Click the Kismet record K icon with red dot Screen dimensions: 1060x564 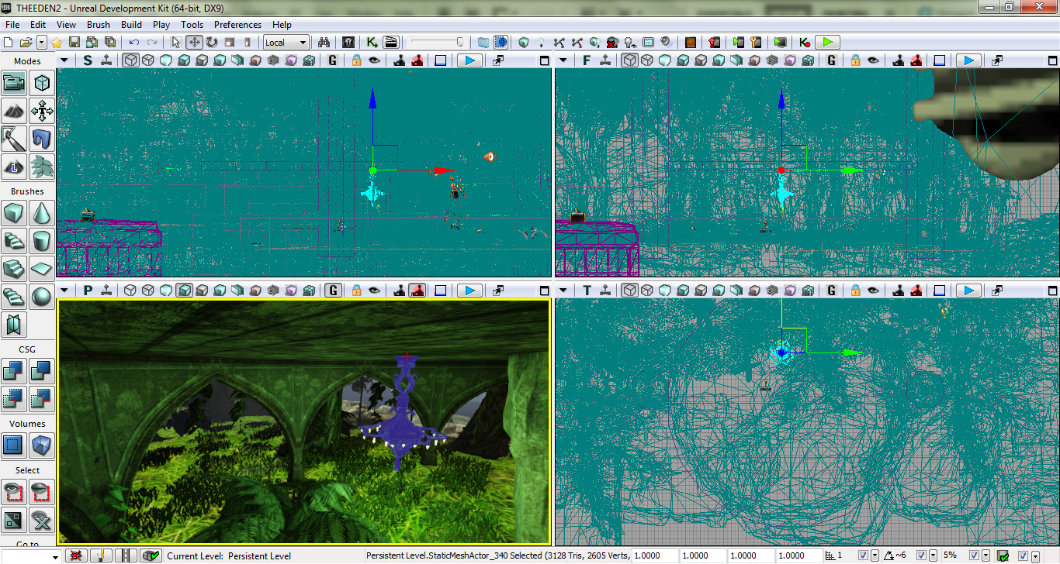(x=805, y=42)
